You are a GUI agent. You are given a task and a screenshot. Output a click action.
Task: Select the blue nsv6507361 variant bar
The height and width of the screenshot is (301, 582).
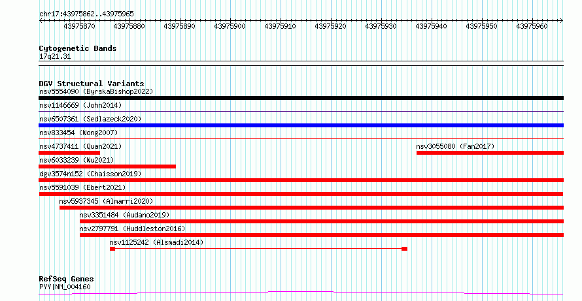(301, 125)
